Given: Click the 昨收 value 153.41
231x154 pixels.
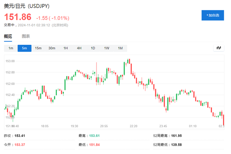Looking at the screenshot, I should [20, 136].
